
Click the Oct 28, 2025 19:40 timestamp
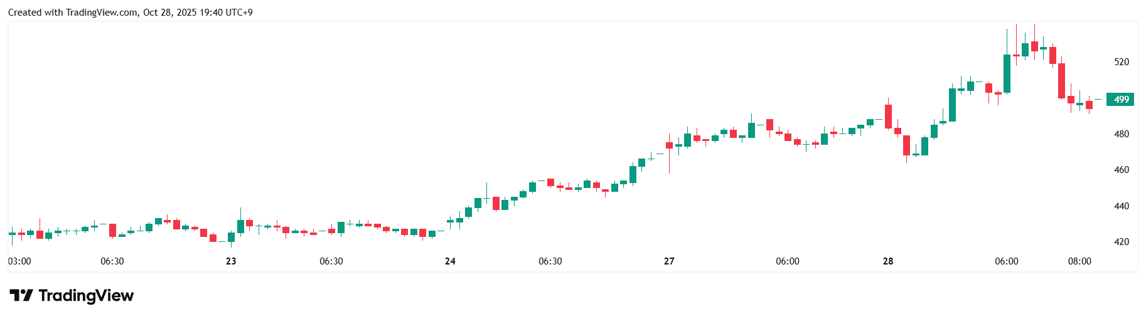click(x=198, y=13)
